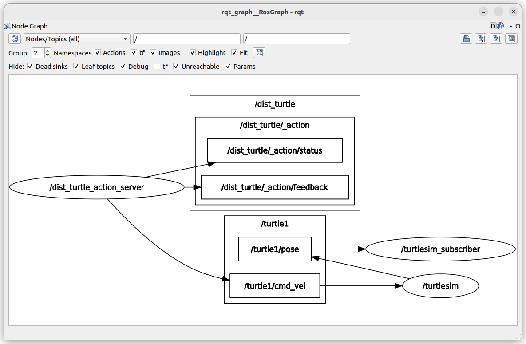526x344 pixels.
Task: Click the /dist_turtle/_action group label
Action: click(275, 125)
